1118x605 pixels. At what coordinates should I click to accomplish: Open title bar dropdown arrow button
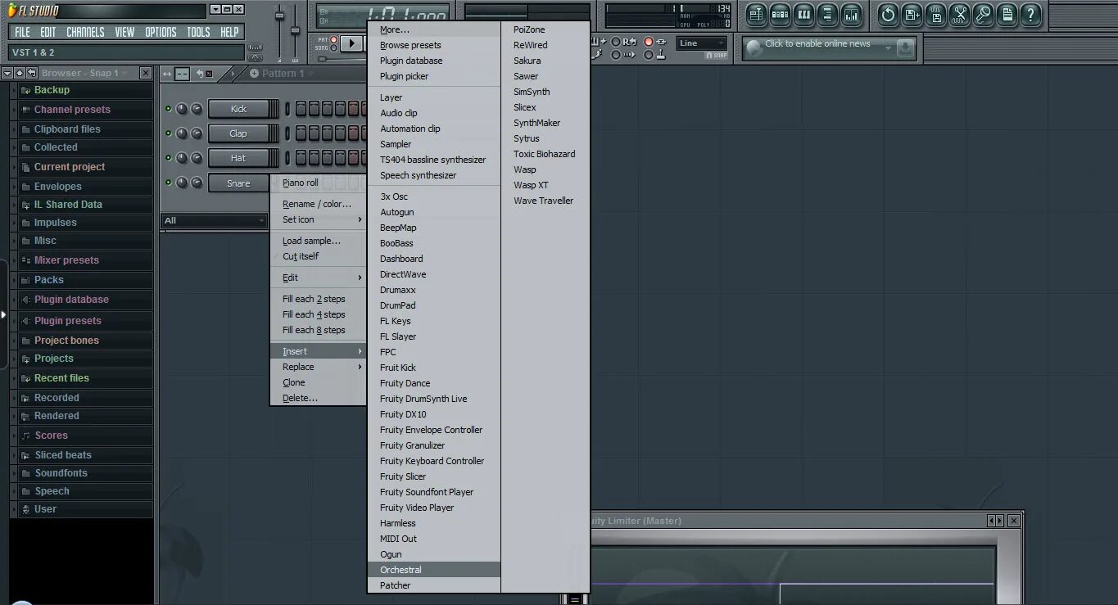[x=215, y=10]
